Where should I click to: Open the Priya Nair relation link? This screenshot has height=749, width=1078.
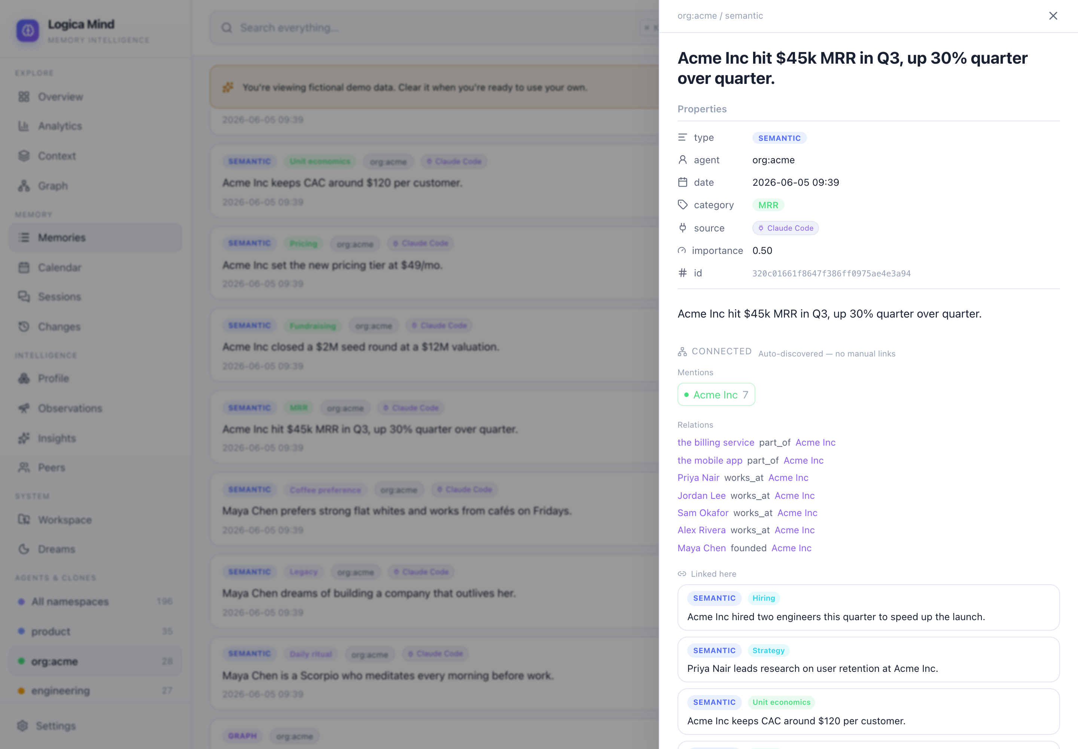click(698, 478)
